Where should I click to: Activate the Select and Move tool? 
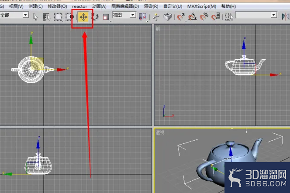point(83,17)
